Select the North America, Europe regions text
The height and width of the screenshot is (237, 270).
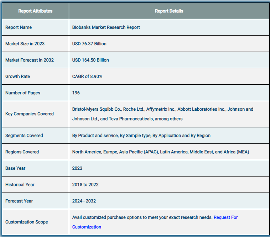[161, 152]
